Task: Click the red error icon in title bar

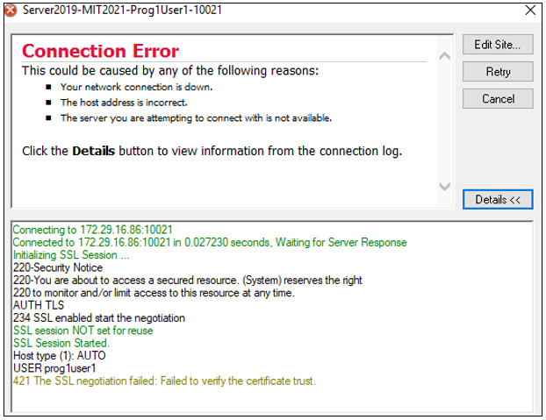Action: (11, 11)
